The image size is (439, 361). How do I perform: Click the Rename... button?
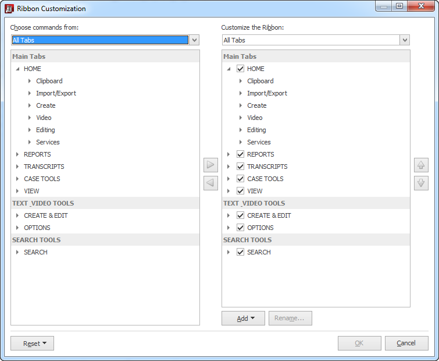pos(290,318)
